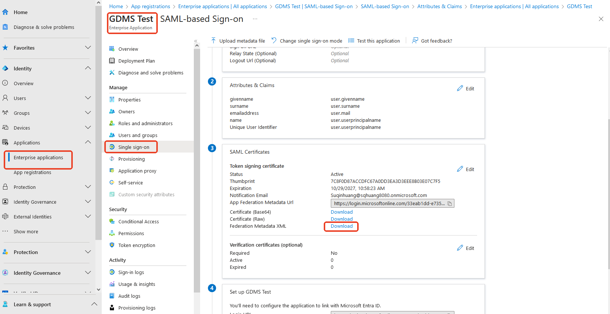Click the Upload metadata file arrow icon

pyautogui.click(x=213, y=40)
